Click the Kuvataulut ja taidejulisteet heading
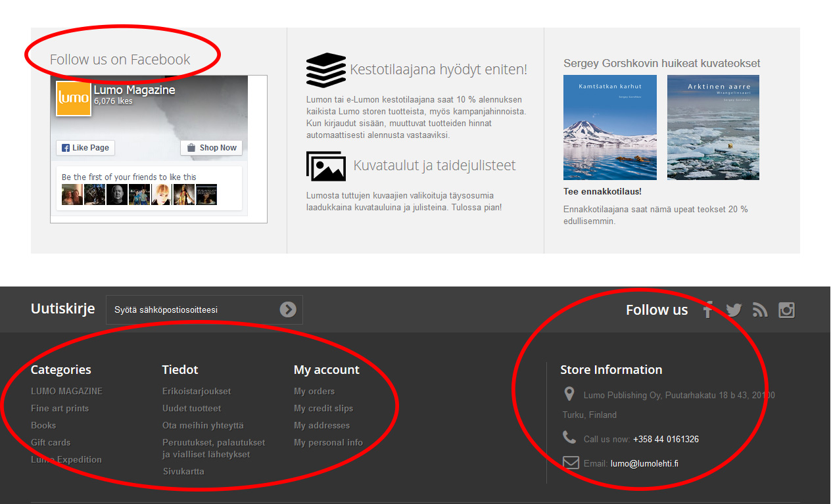The image size is (831, 504). pos(435,166)
